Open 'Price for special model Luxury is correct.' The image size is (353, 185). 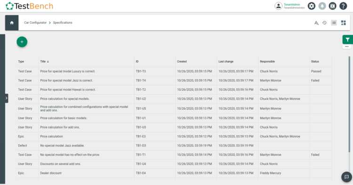(68, 72)
